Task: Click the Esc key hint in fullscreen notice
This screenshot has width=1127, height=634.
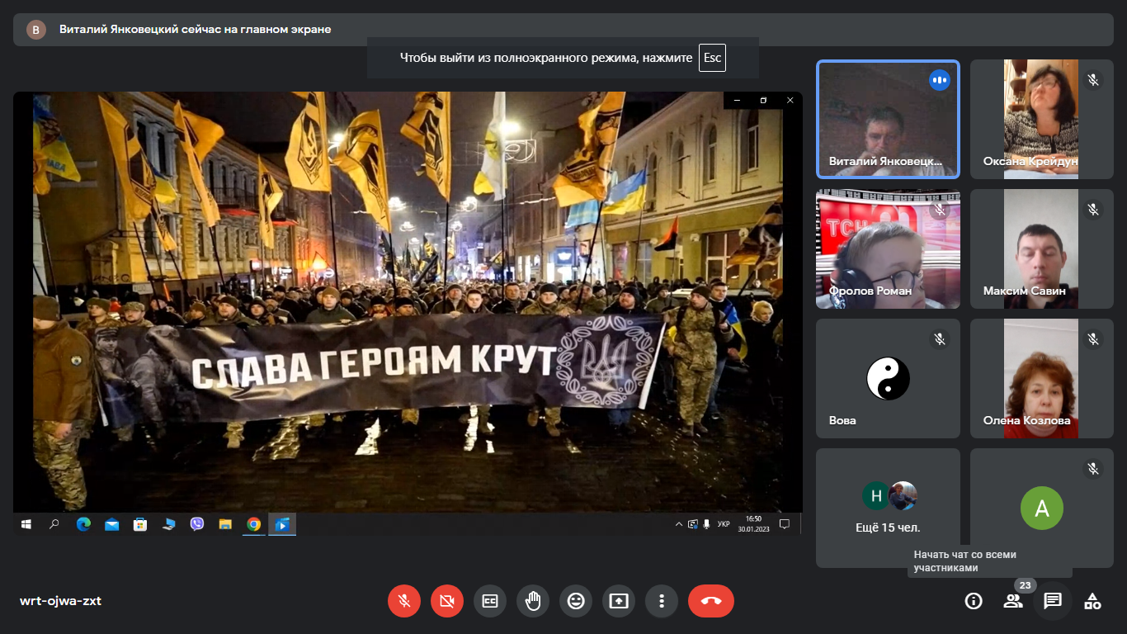Action: pyautogui.click(x=712, y=58)
